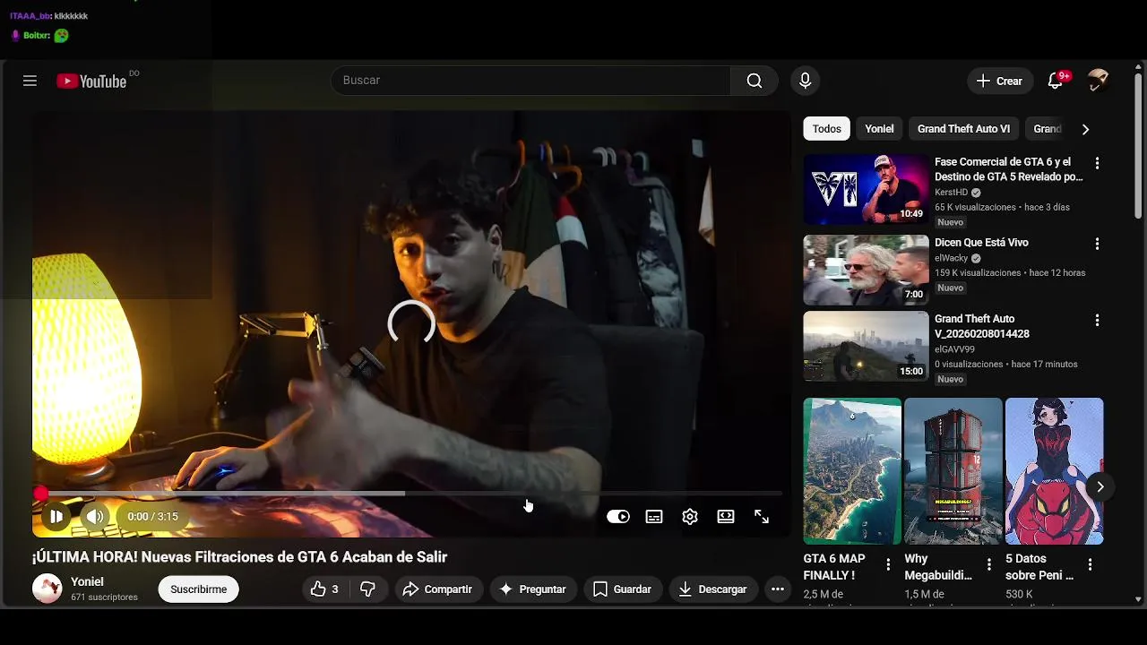Toggle the autoplay switch in the player
Screen dimensions: 1147x645
coord(618,517)
